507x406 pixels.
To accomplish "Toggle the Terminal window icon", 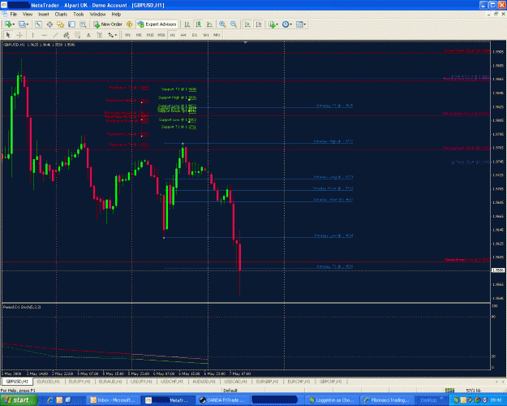I will [x=71, y=24].
